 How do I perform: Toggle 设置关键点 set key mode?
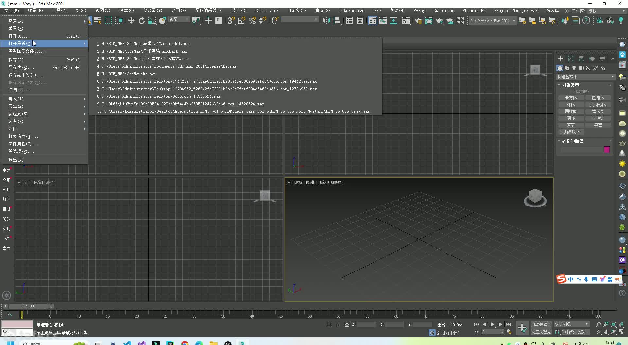(541, 332)
